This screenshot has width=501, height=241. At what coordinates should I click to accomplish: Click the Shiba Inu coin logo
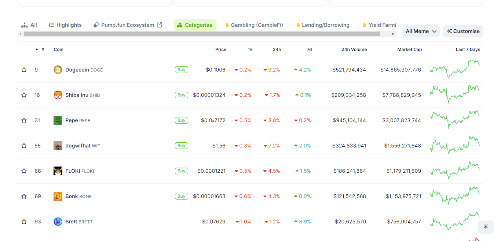tap(58, 95)
